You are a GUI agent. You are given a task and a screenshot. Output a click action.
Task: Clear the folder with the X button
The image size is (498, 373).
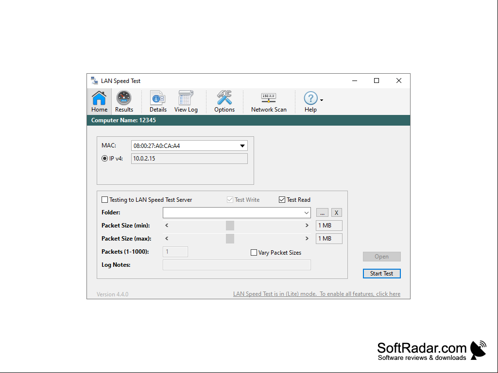(336, 212)
